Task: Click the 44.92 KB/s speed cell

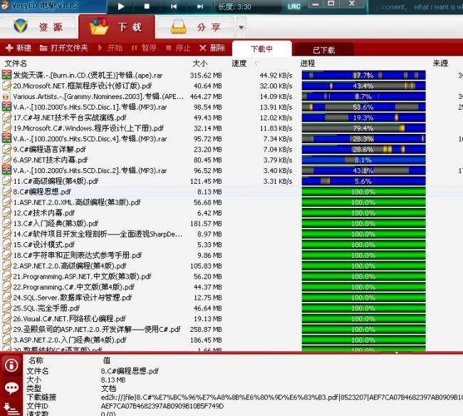Action: pyautogui.click(x=276, y=76)
